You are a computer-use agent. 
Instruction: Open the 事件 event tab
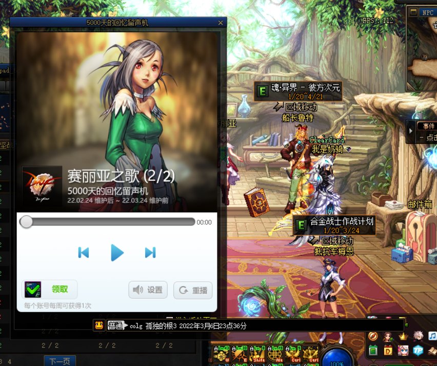(428, 126)
